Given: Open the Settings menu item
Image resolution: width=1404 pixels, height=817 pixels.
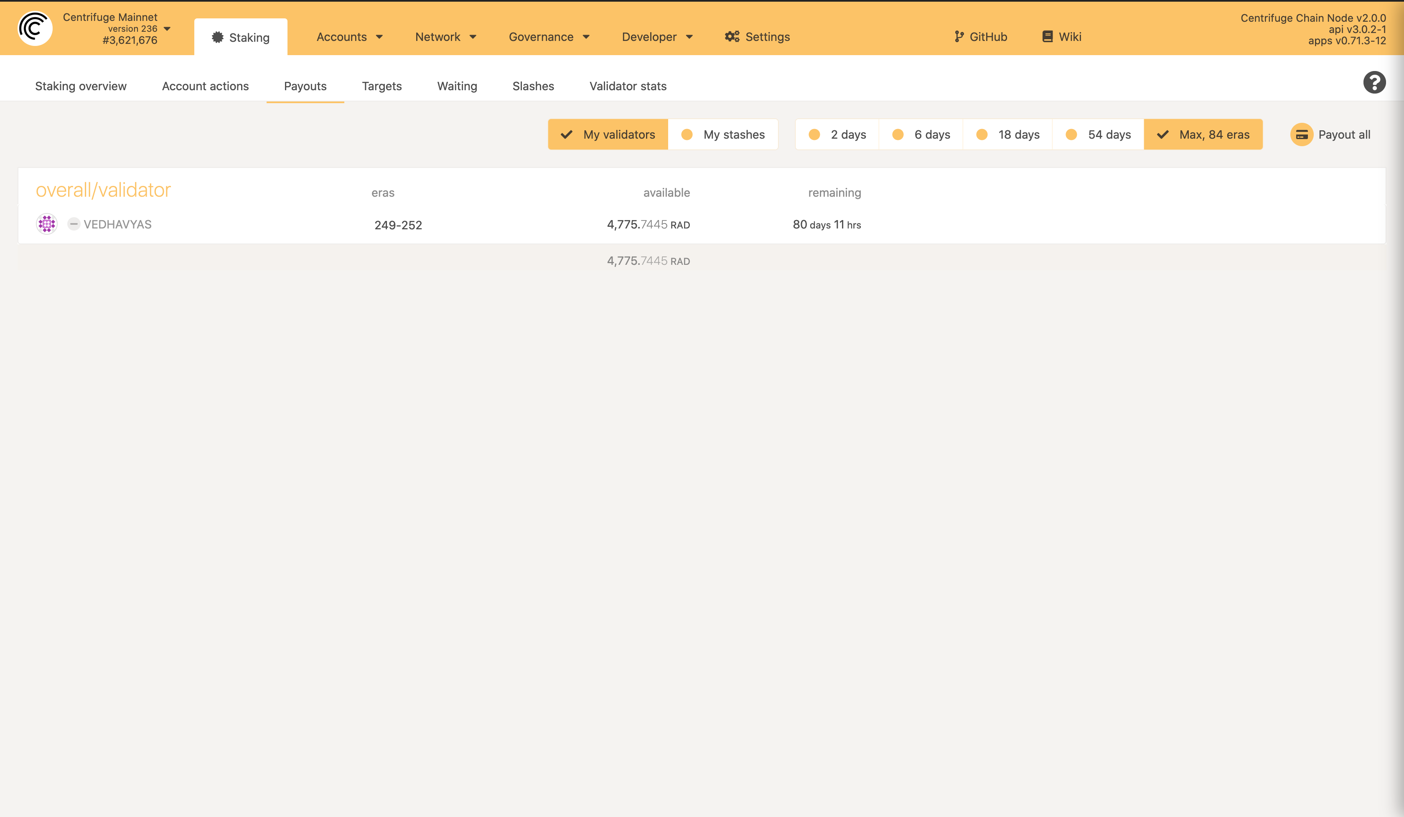Looking at the screenshot, I should point(757,37).
